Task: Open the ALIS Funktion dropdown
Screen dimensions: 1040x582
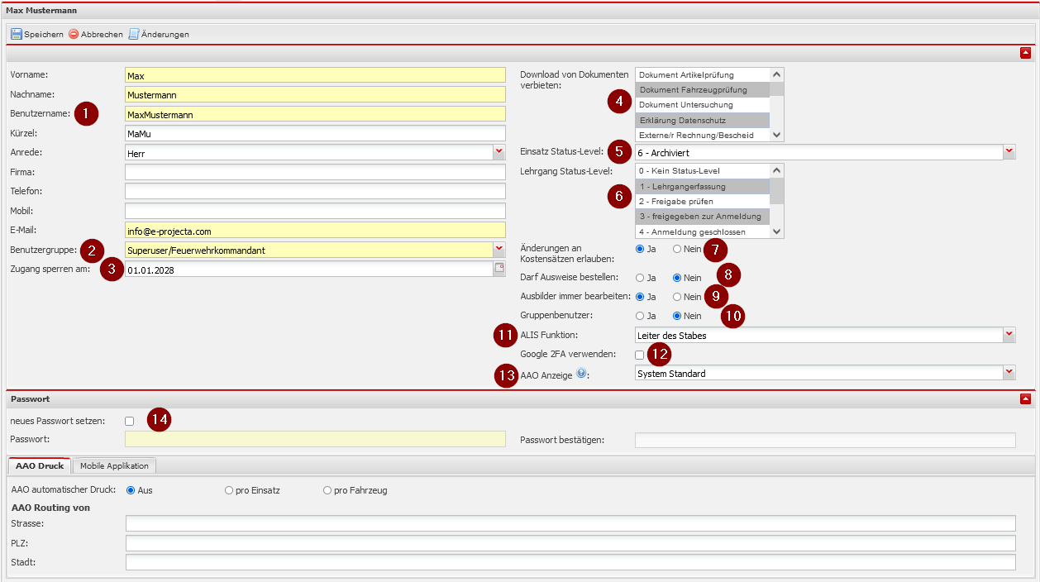Action: 1009,335
